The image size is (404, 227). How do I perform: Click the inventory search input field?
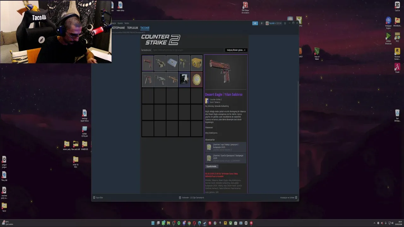point(188,50)
